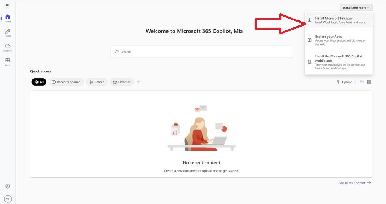
Task: Add a new filter with plus icon
Action: pos(139,82)
